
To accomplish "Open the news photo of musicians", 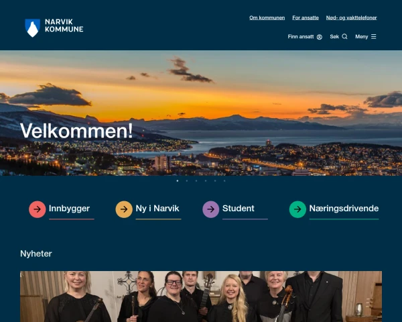I will (201, 297).
